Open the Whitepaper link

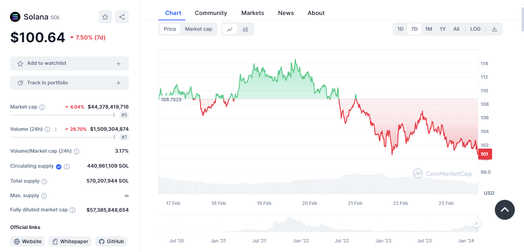[70, 242]
